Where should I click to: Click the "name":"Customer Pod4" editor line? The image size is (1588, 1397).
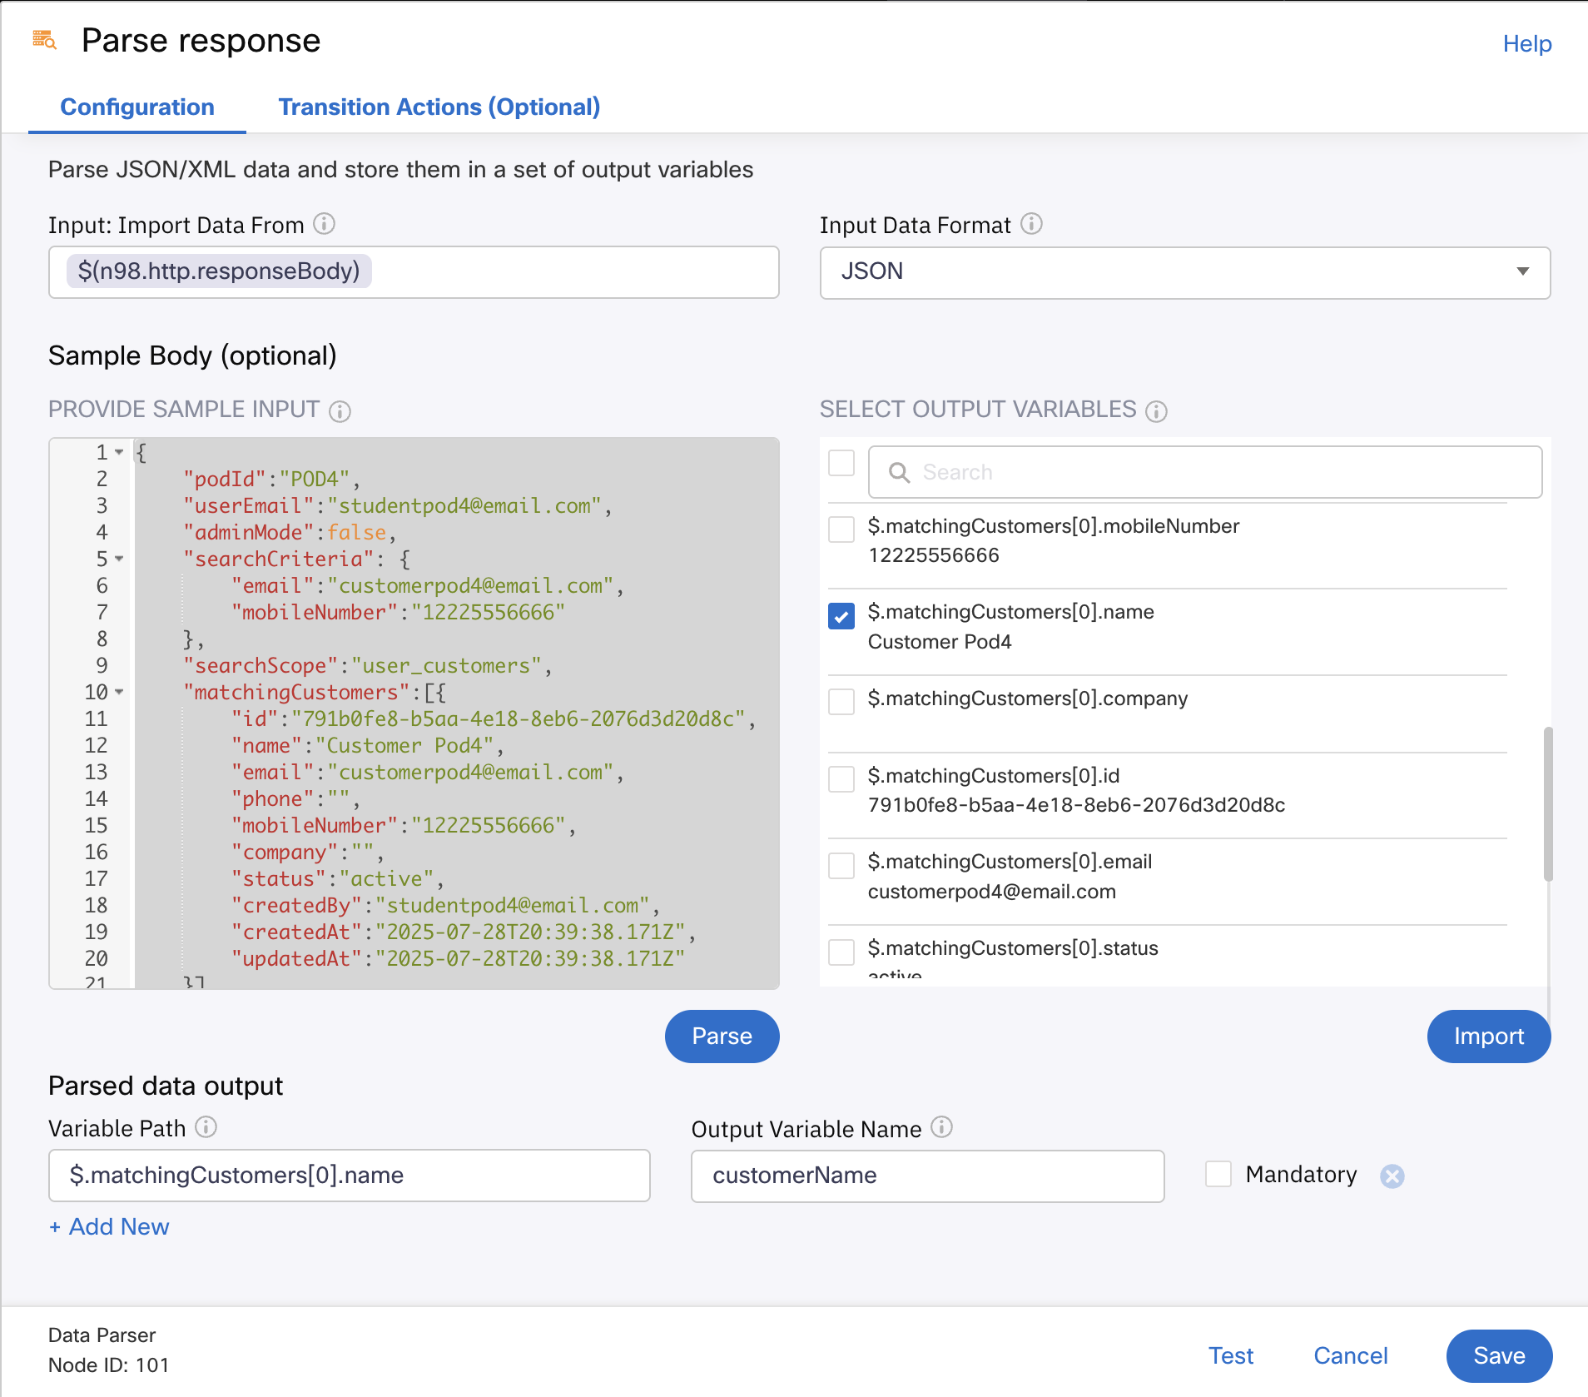368,745
